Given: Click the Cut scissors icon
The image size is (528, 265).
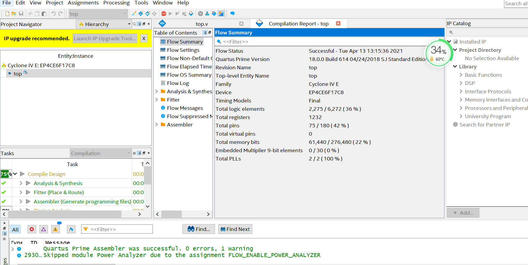Looking at the screenshot, I should [30, 14].
